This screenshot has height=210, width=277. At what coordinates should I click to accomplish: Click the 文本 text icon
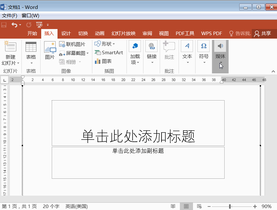pyautogui.click(x=187, y=46)
